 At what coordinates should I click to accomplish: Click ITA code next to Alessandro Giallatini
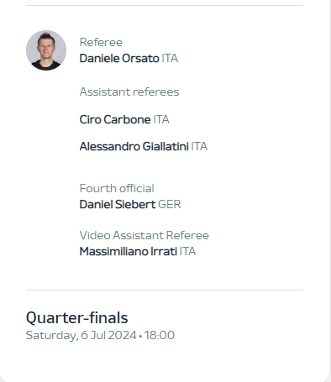point(199,146)
